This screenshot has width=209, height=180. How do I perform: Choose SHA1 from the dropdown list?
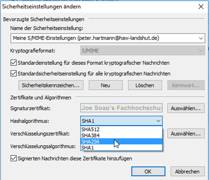[x=87, y=147]
